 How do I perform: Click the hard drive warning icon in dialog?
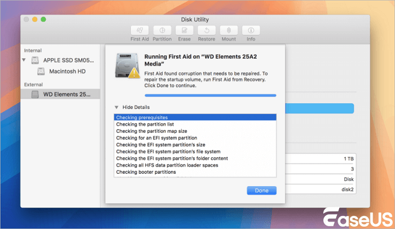coord(128,66)
